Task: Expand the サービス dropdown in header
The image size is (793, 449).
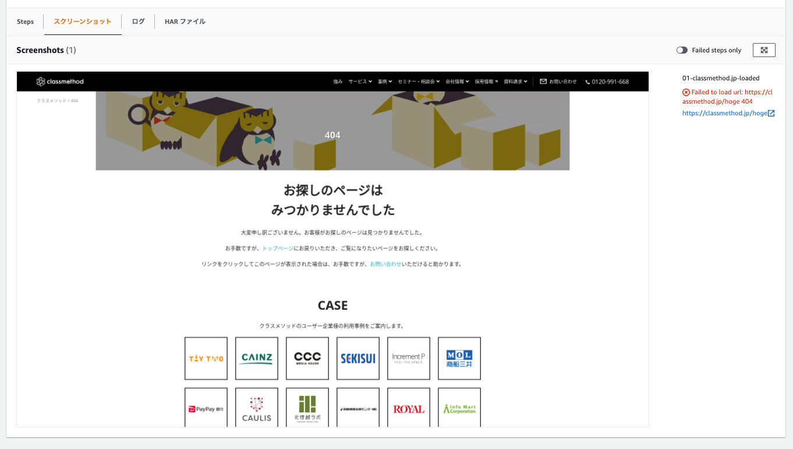Action: 360,82
